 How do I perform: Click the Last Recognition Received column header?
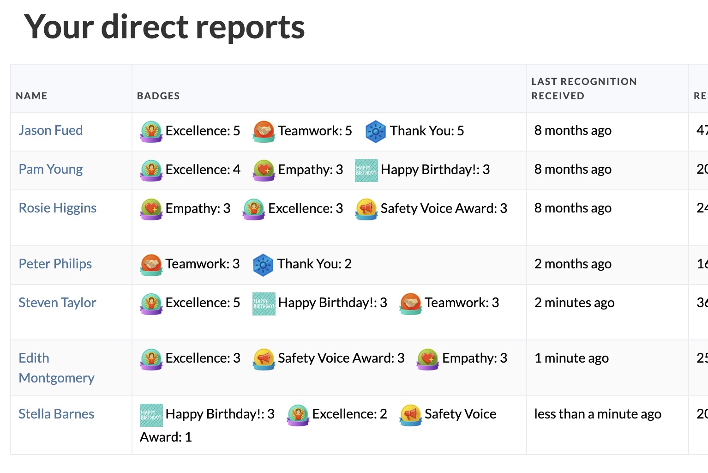[x=584, y=88]
